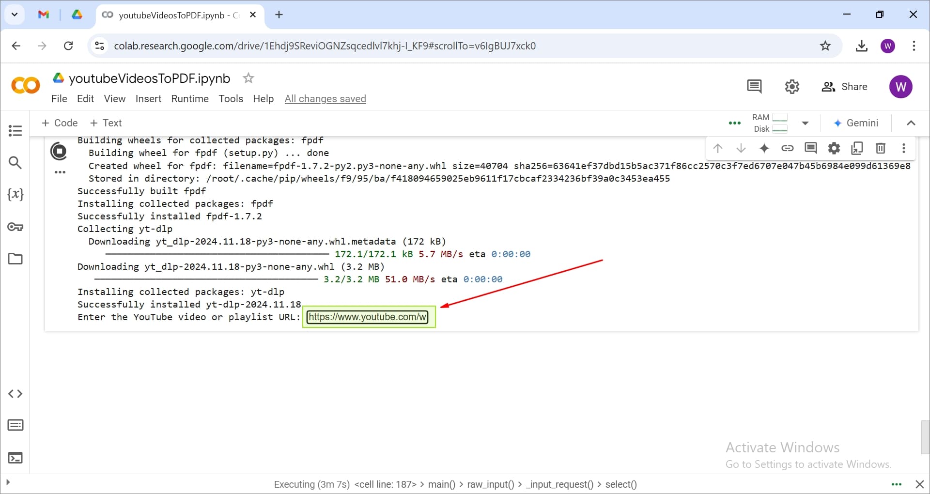Close the execution status bar
Screen dimensions: 930x494
[x=919, y=484]
